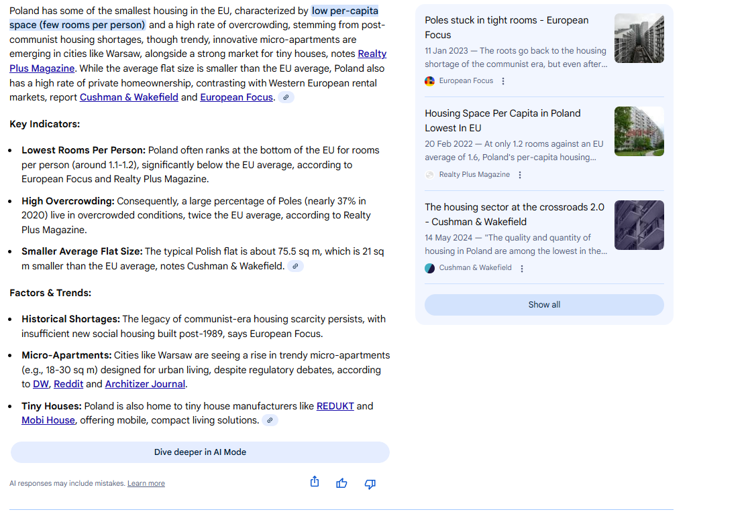Open the Mobi House link
The height and width of the screenshot is (526, 748).
pyautogui.click(x=48, y=420)
